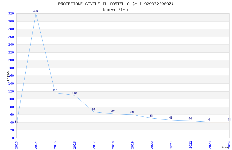This screenshot has width=232, height=150.
Task: Click the x-axis year 2019
Action: pos(133,145)
